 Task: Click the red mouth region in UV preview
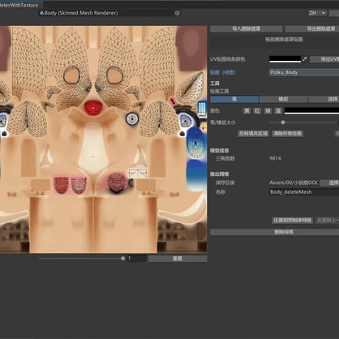[92, 107]
